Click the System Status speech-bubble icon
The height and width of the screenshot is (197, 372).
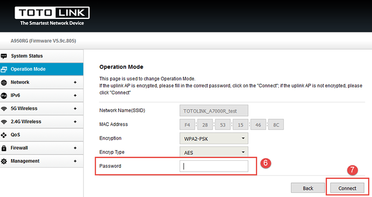point(4,56)
